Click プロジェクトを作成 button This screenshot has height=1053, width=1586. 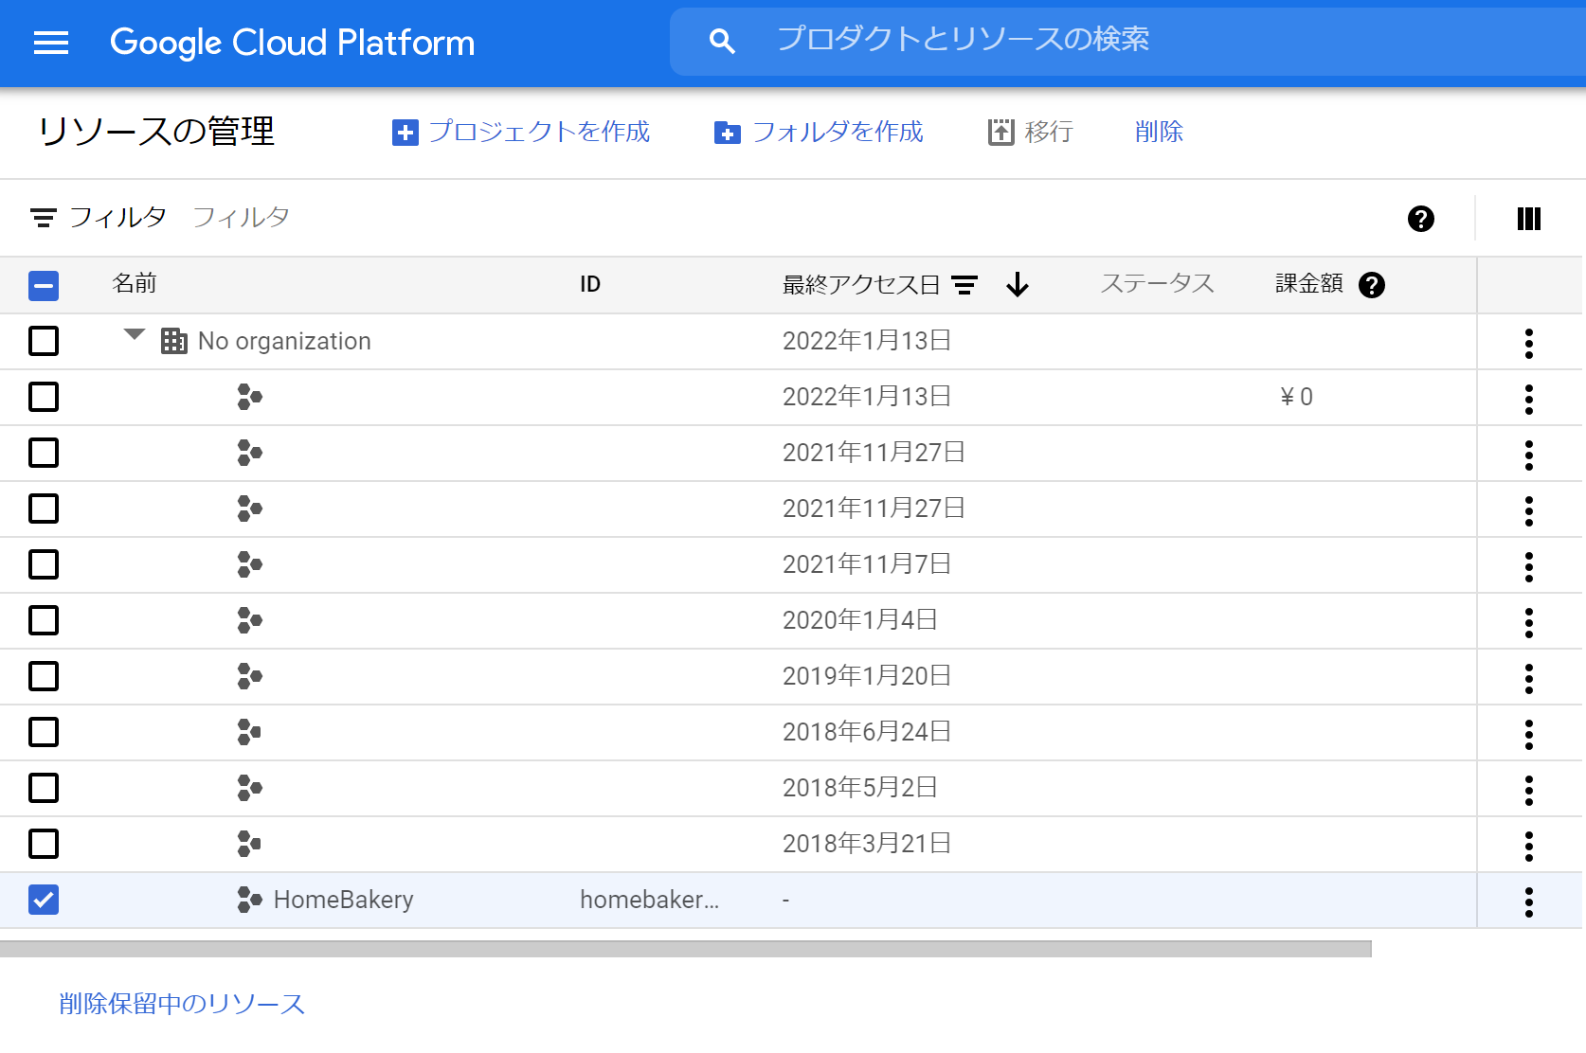click(x=521, y=133)
